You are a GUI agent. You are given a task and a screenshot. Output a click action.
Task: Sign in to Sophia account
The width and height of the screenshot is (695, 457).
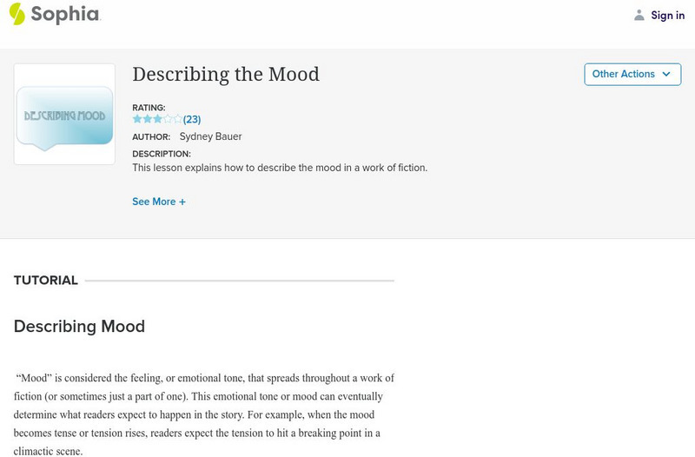click(667, 16)
